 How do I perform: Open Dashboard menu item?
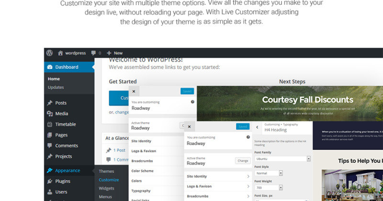click(69, 67)
